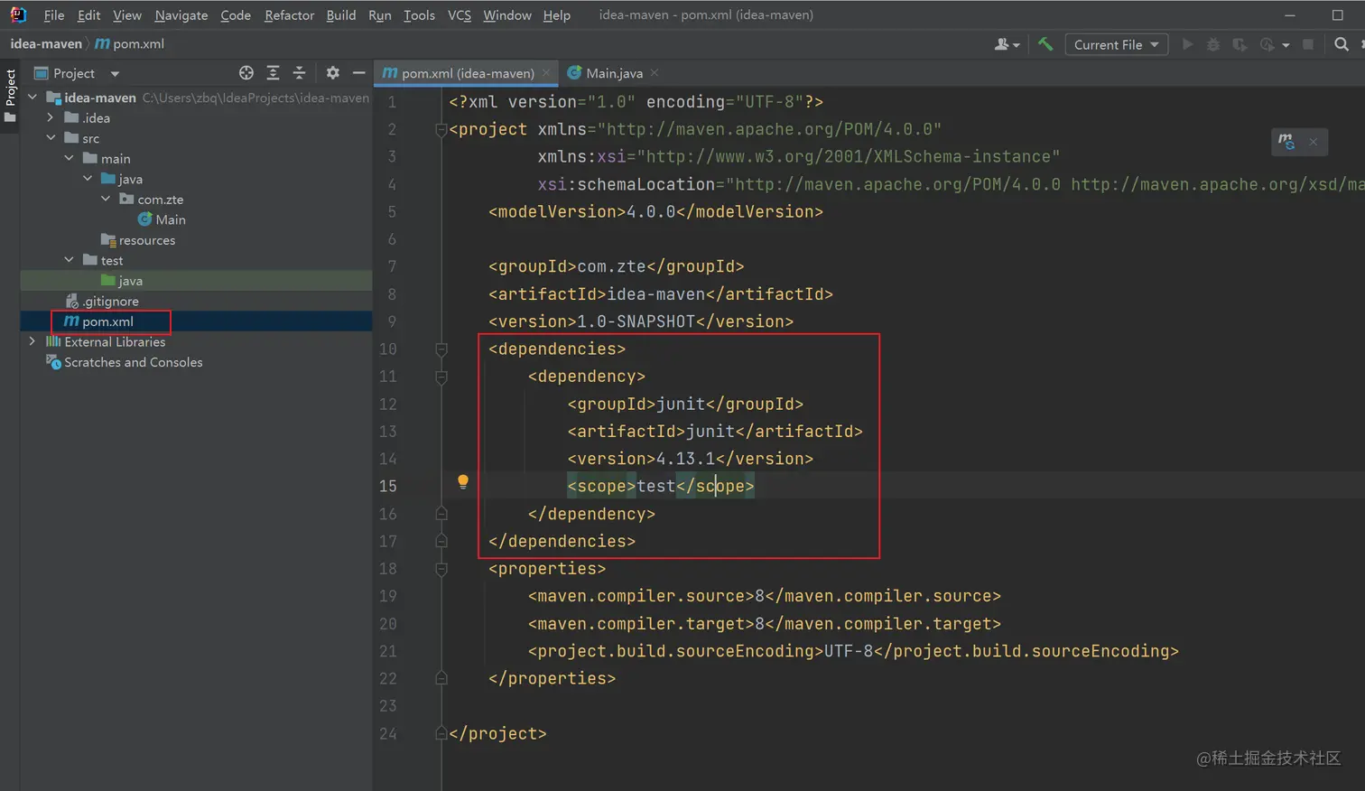Expand External Libraries

pos(32,341)
